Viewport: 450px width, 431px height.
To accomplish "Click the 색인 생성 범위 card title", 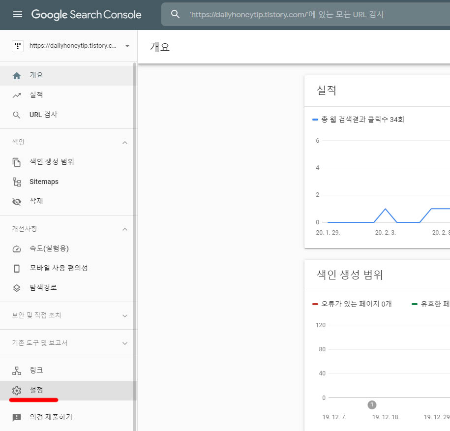I will [x=350, y=275].
